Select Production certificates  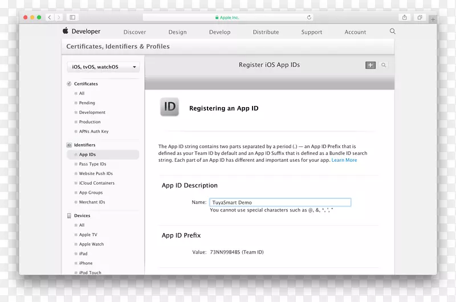click(90, 122)
